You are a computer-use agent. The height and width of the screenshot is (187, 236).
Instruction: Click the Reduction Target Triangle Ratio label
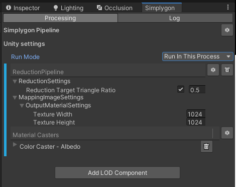[x=71, y=90]
